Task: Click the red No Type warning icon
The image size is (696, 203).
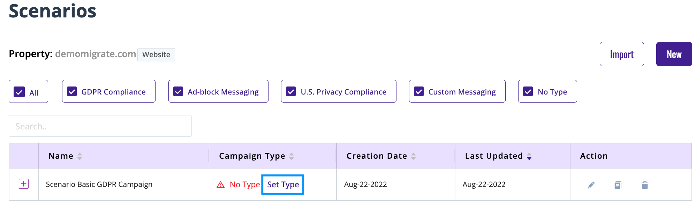Action: coord(221,185)
